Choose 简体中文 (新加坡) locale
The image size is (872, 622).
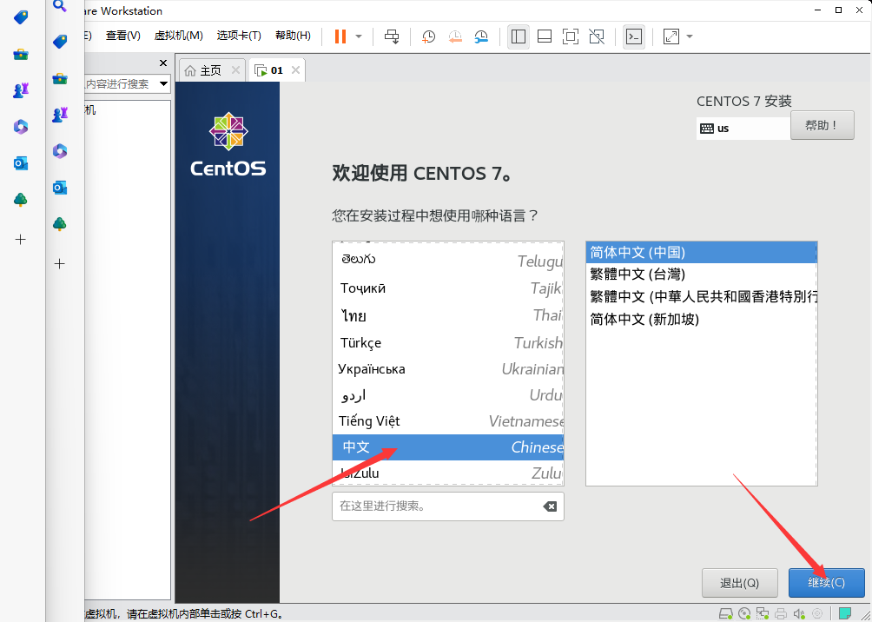(x=701, y=320)
